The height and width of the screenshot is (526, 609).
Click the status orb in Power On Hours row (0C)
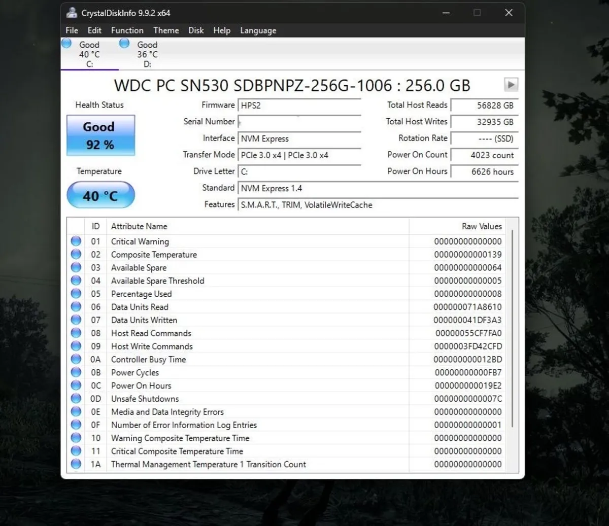click(x=76, y=385)
